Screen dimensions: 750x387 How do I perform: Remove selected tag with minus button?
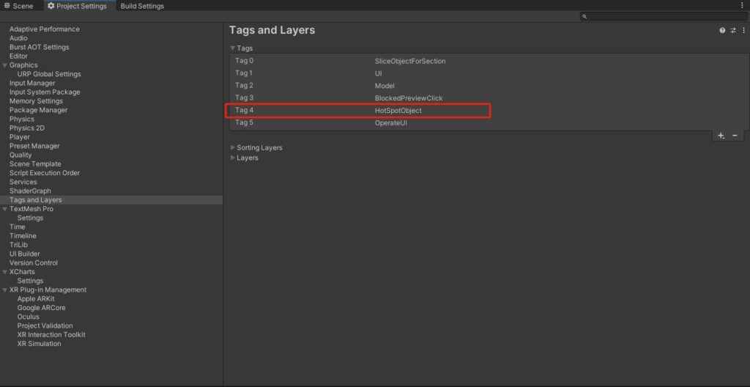pyautogui.click(x=735, y=136)
